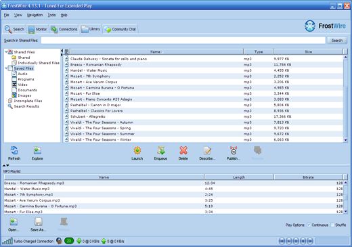
Task: Click the connection strength bars icon
Action: [7, 241]
